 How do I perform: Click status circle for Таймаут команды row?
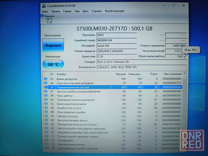pos(47,116)
